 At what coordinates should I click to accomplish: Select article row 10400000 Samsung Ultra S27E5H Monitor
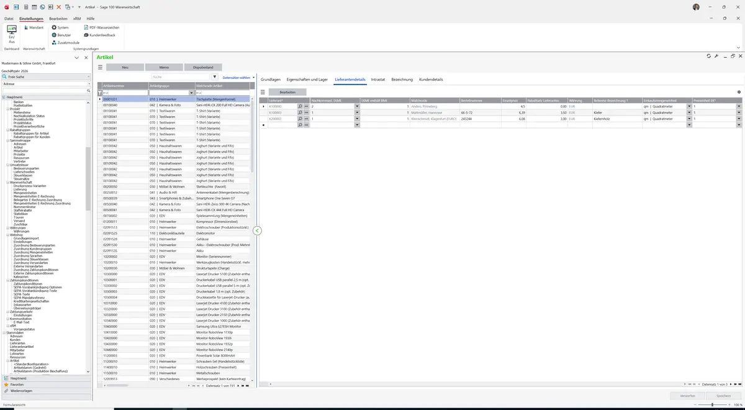pyautogui.click(x=174, y=326)
